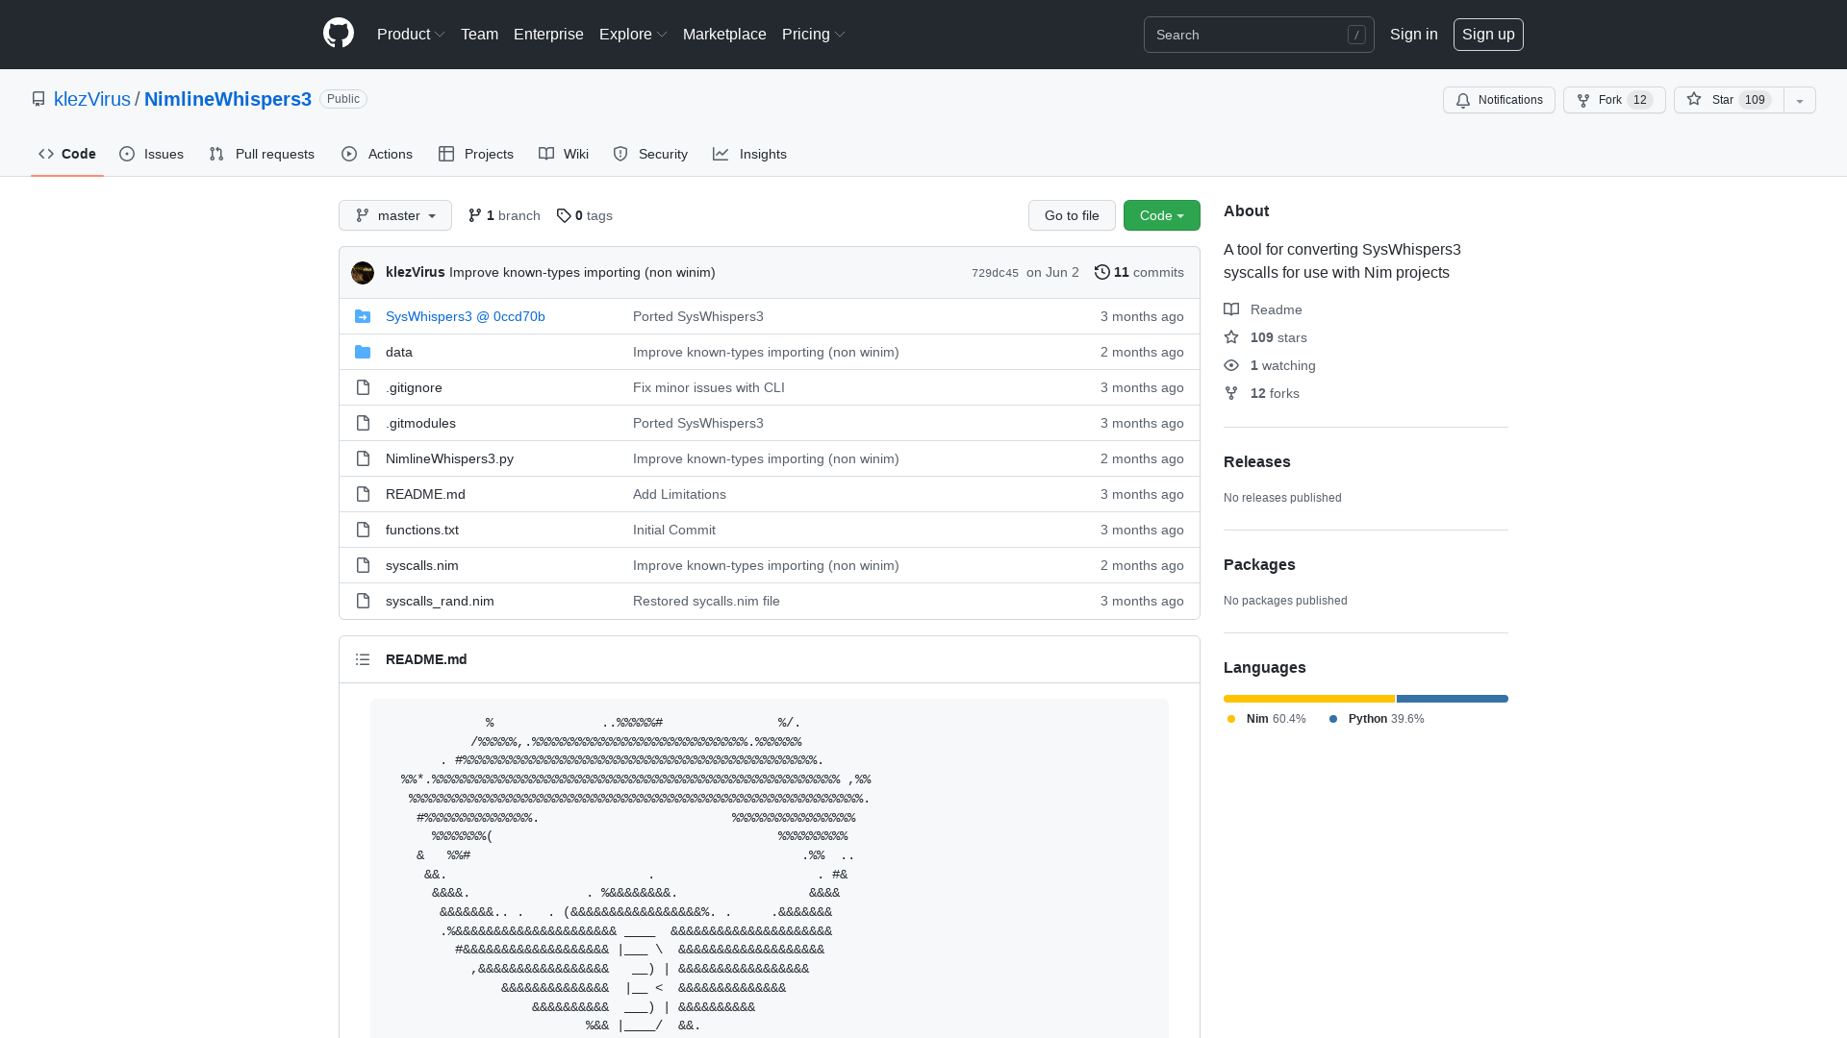
Task: Click the repository book icon beside klezVirus
Action: [x=38, y=99]
